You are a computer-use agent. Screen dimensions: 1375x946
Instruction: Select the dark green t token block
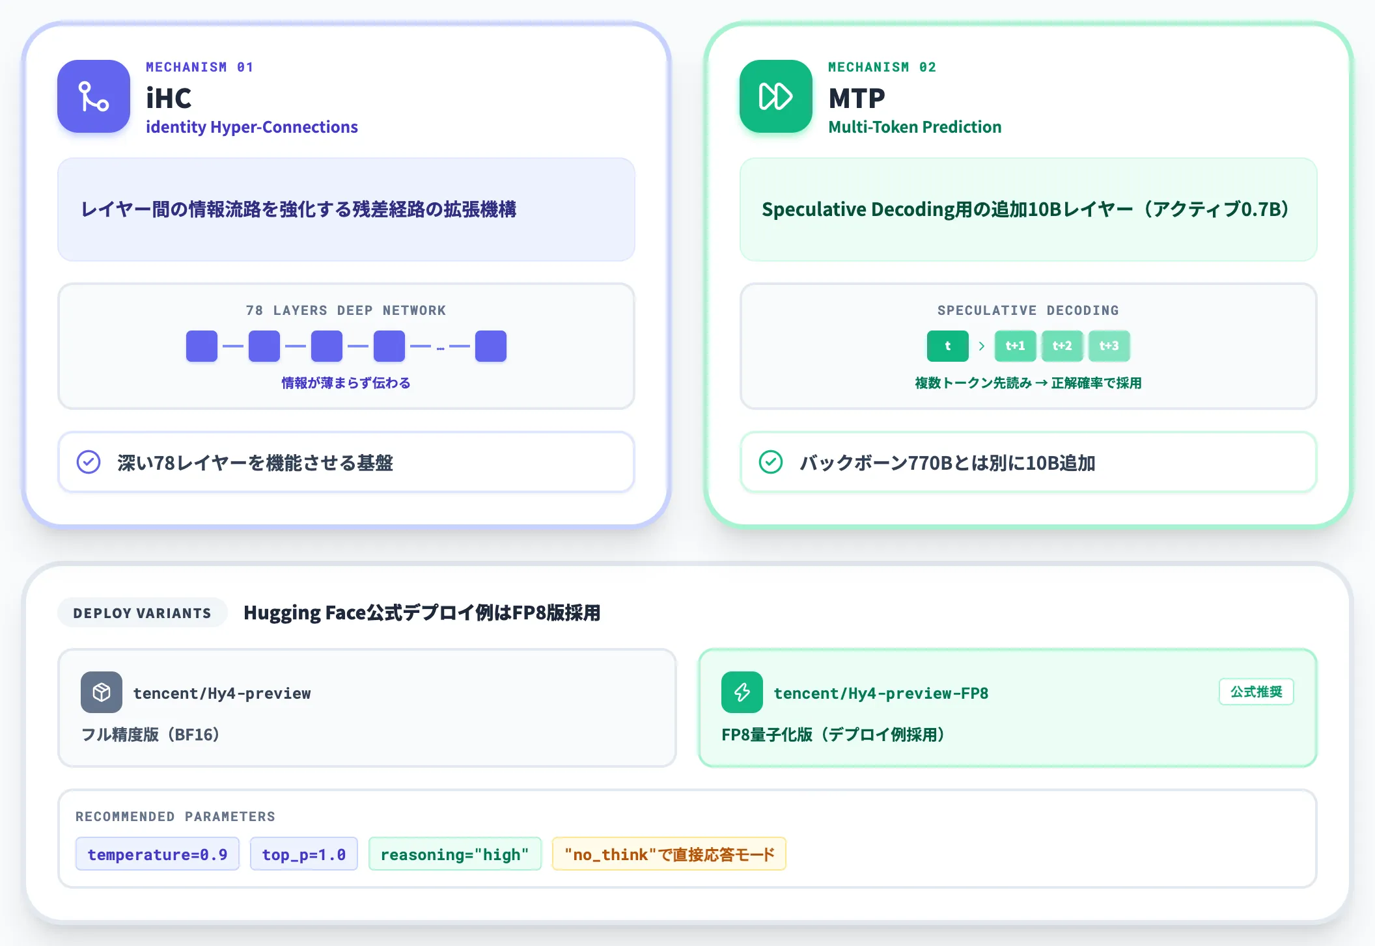point(948,346)
